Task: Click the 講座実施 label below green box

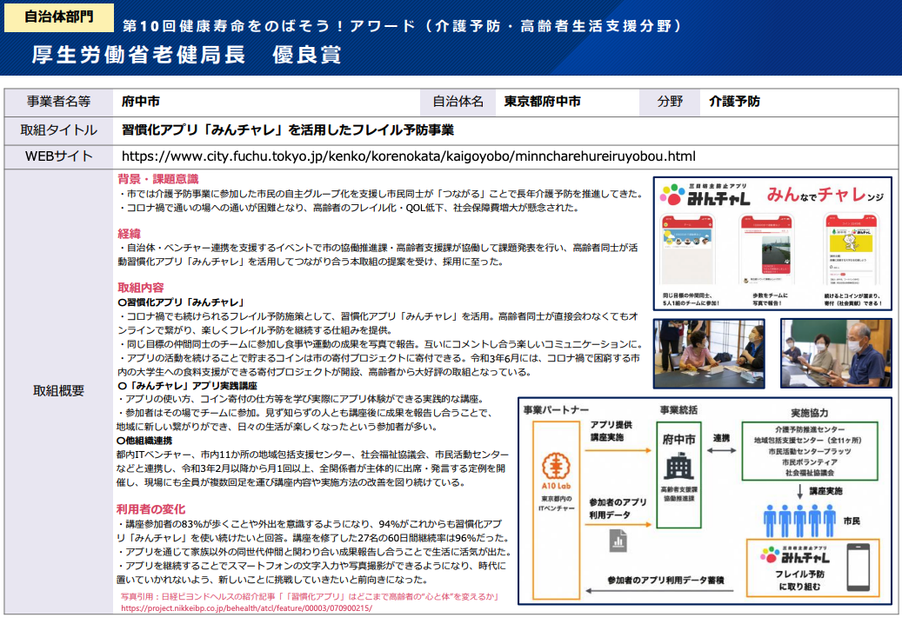Action: (x=825, y=491)
